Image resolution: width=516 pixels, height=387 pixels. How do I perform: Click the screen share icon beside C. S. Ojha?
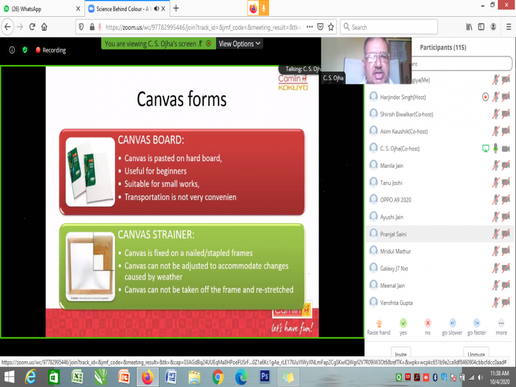click(x=486, y=148)
